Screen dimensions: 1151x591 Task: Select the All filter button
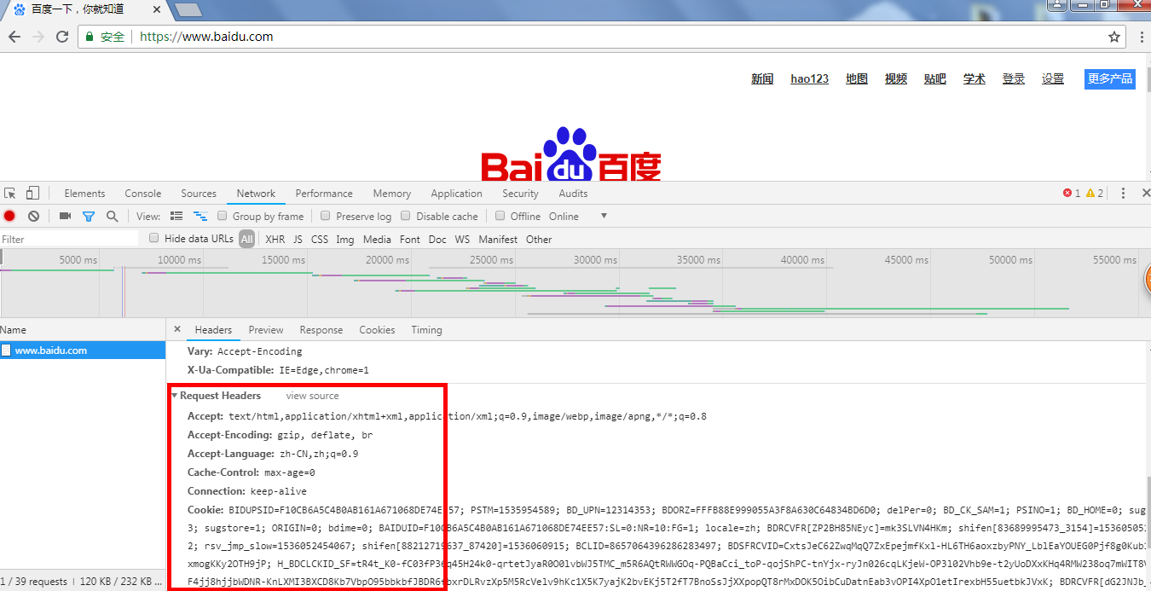(x=246, y=239)
